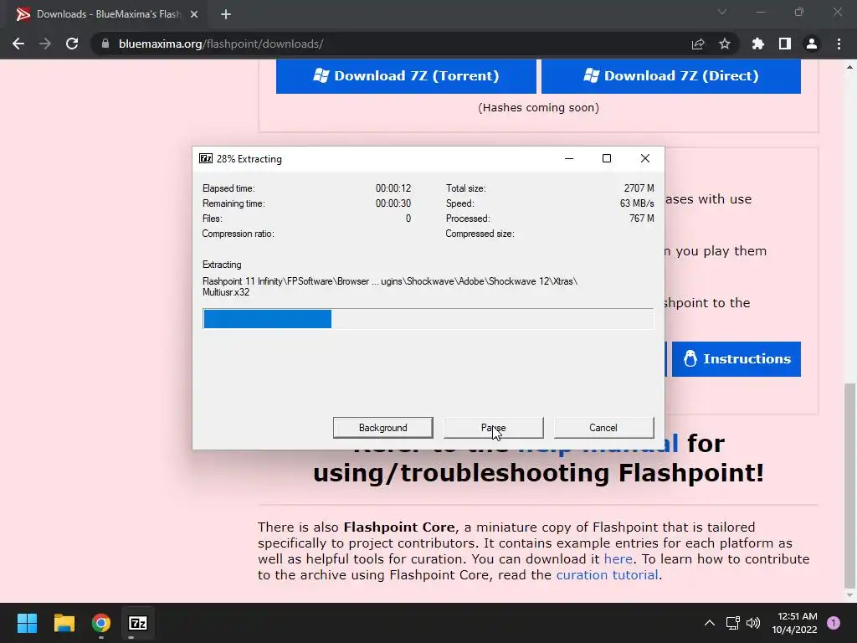The height and width of the screenshot is (643, 857).
Task: Cancel the 7-Zip extraction
Action: tap(603, 428)
